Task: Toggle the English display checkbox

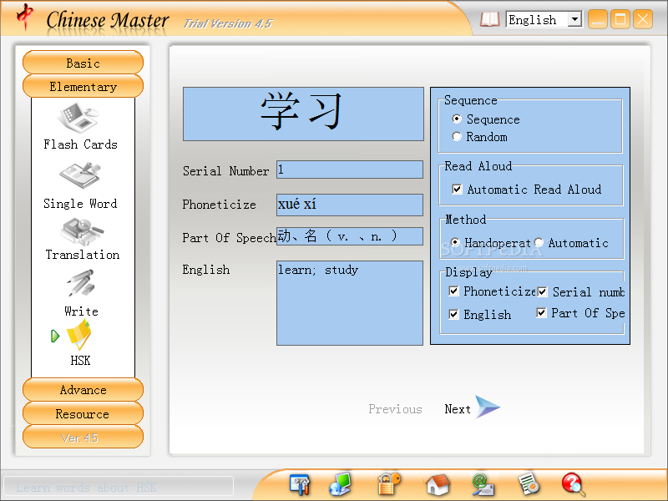Action: click(453, 315)
